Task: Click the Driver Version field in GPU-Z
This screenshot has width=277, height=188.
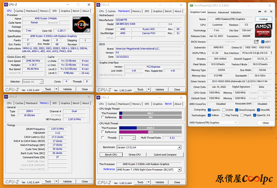Action: (x=240, y=81)
